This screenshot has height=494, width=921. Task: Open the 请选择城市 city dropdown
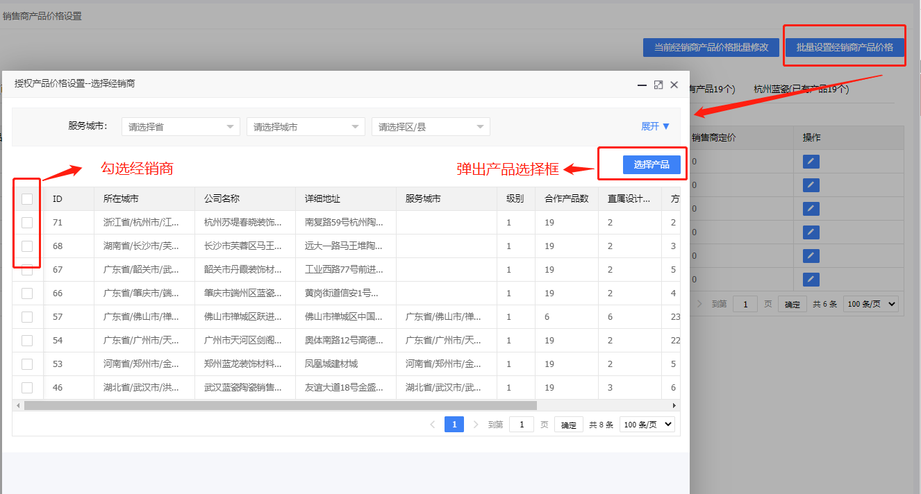(x=306, y=127)
